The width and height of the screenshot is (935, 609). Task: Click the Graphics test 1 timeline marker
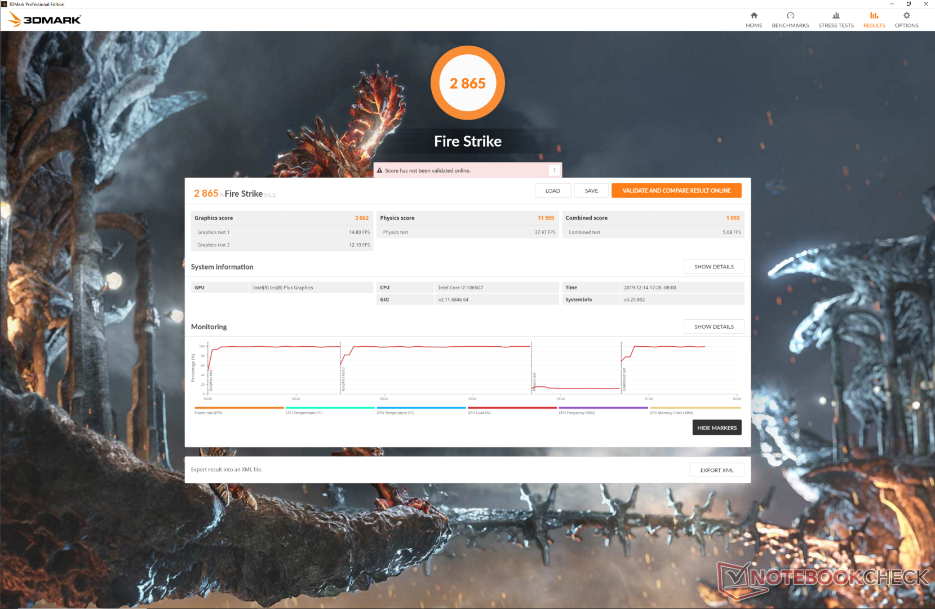click(x=211, y=380)
